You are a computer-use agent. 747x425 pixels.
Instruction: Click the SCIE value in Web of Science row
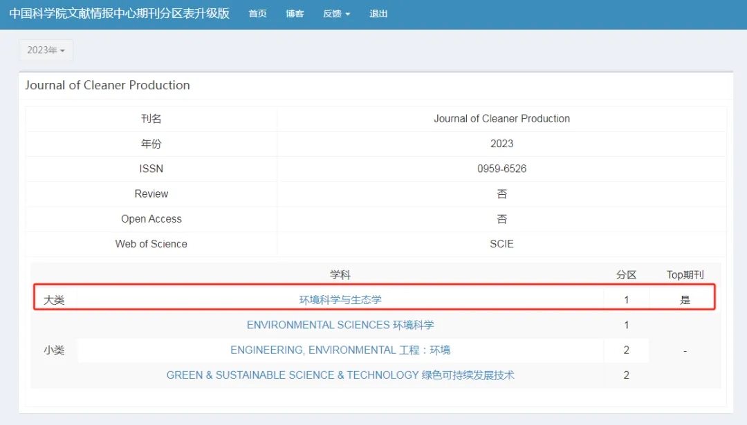click(501, 244)
